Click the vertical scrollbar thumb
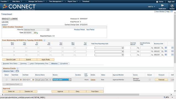Screen dimensions: 176x99 tap(175, 39)
